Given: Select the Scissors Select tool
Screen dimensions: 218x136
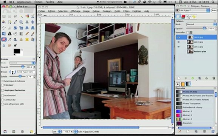Looking at the screenshot, I should tap(32, 16).
